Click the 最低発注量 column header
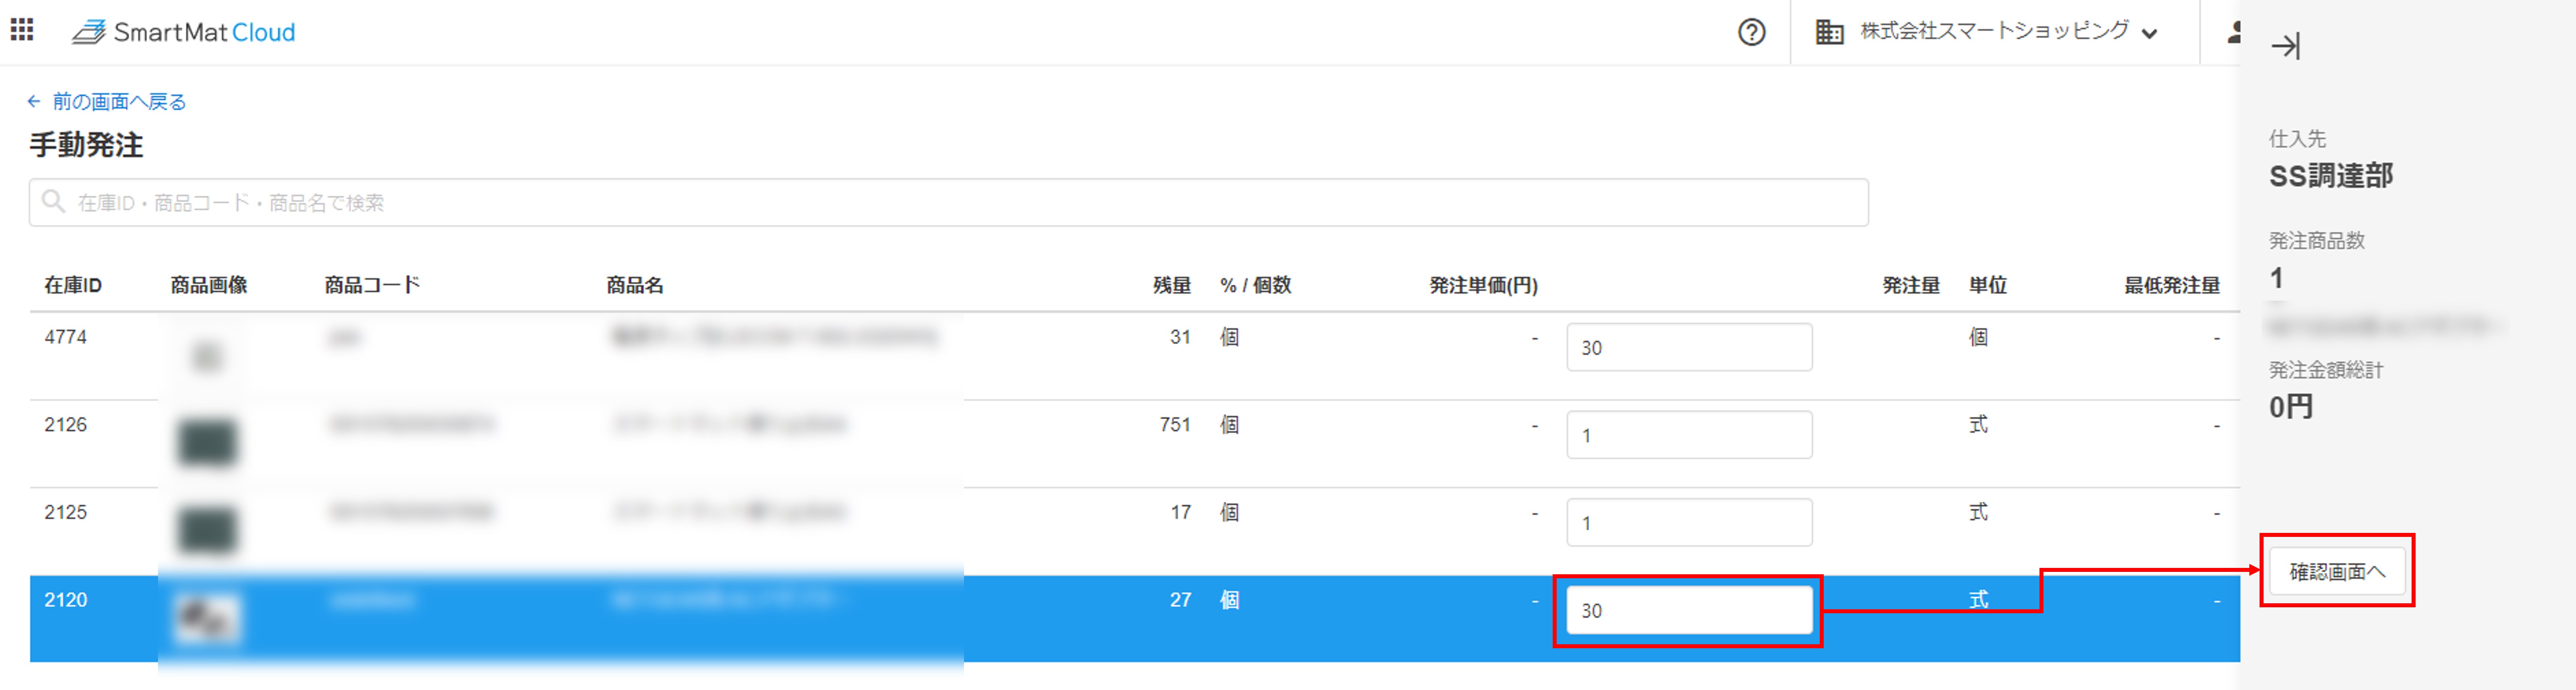This screenshot has width=2576, height=690. pyautogui.click(x=2172, y=286)
